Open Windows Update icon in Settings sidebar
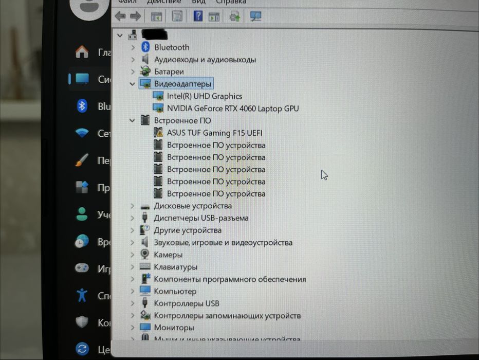This screenshot has height=360, width=479. pos(82,349)
